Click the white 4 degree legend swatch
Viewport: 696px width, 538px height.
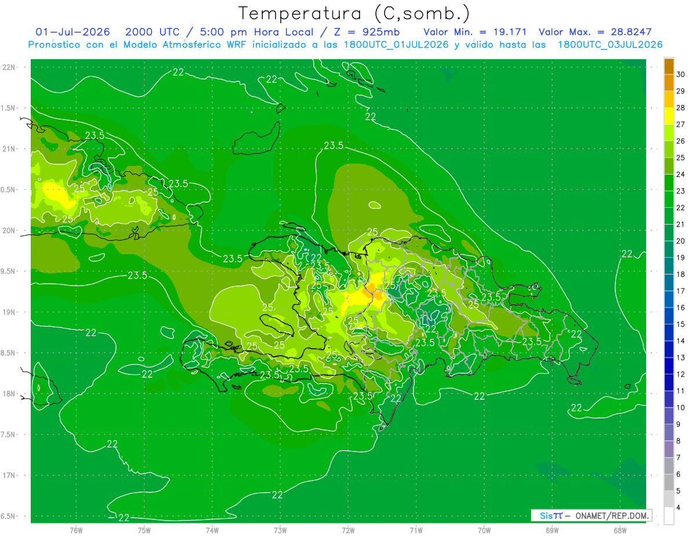(x=669, y=516)
